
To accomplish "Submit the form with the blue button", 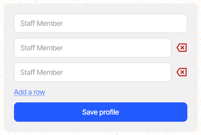I will pyautogui.click(x=101, y=112).
